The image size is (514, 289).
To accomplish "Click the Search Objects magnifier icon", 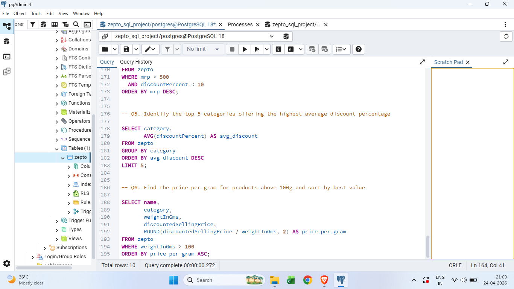I will (76, 24).
